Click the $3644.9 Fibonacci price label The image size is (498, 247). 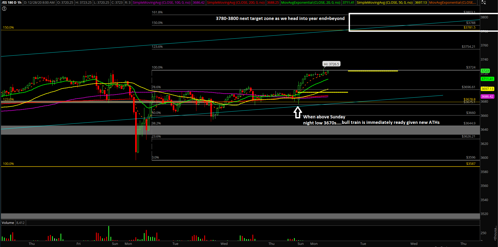coord(469,123)
